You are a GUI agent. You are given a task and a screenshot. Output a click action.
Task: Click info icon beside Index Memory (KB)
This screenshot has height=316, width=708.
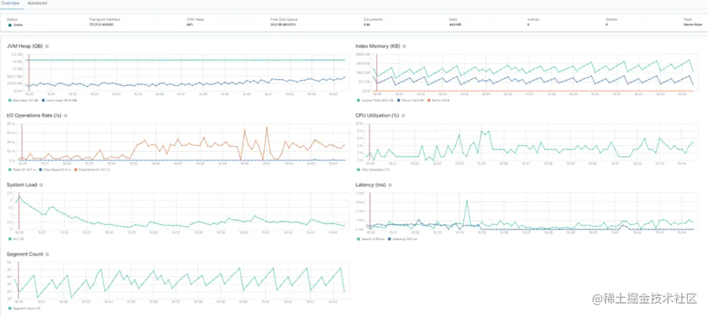click(x=404, y=46)
